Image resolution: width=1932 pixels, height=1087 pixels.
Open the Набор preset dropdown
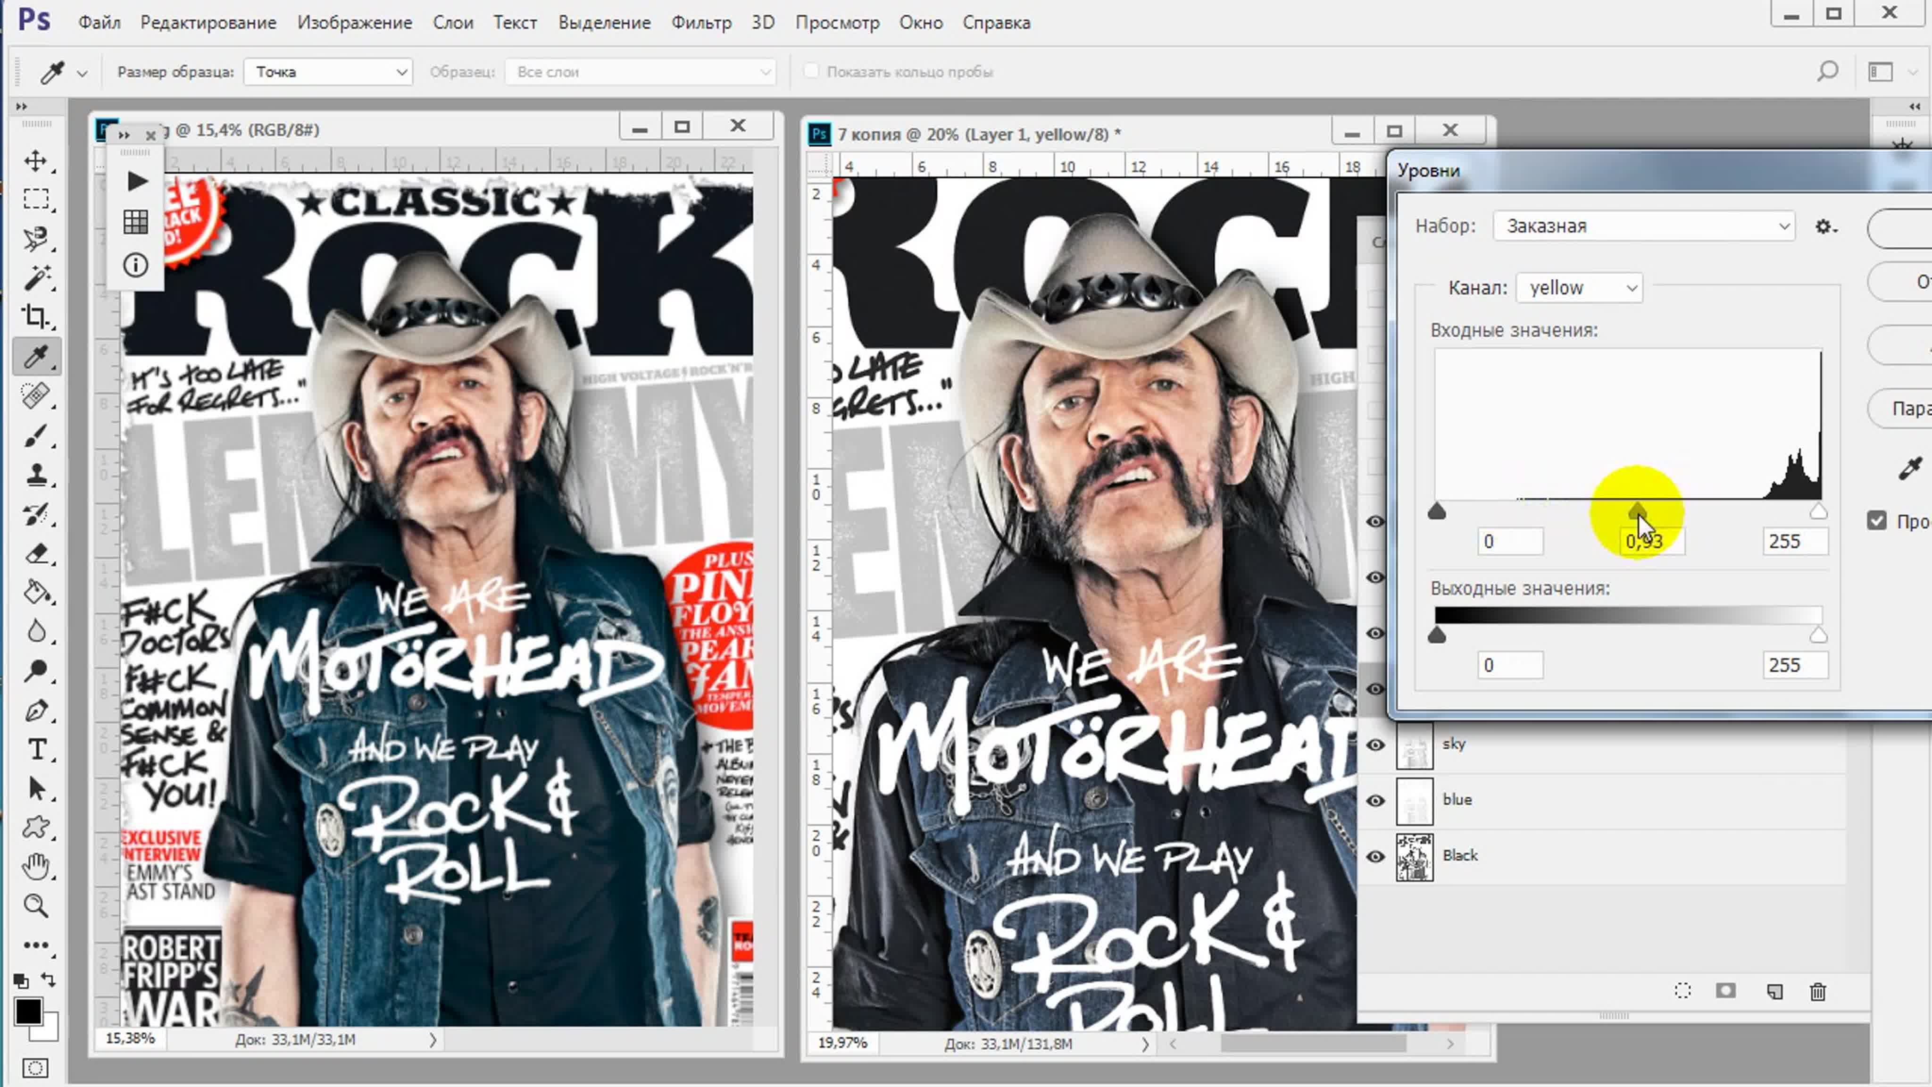coord(1644,226)
